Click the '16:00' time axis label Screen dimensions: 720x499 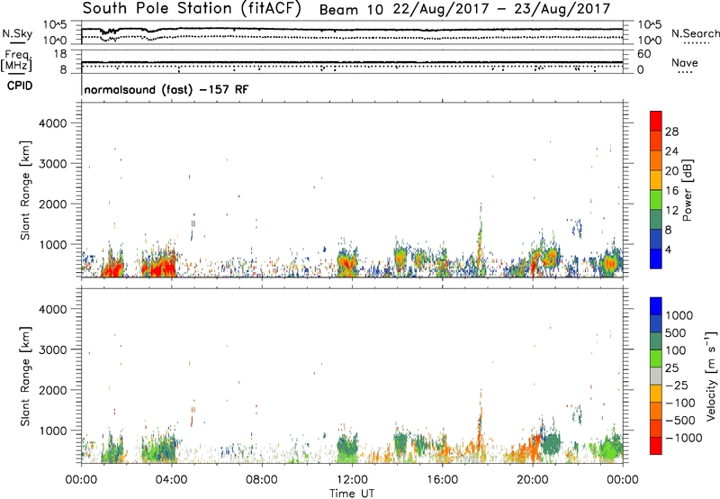pyautogui.click(x=442, y=480)
